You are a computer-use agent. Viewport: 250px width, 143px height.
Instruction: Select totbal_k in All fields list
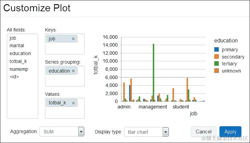point(18,61)
